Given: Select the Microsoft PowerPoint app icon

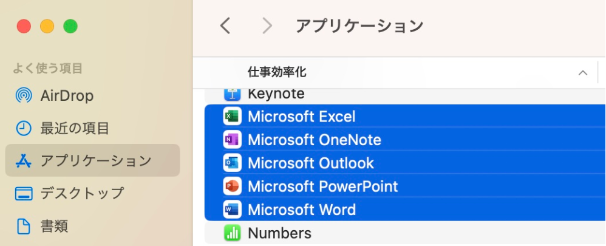Looking at the screenshot, I should pyautogui.click(x=232, y=186).
